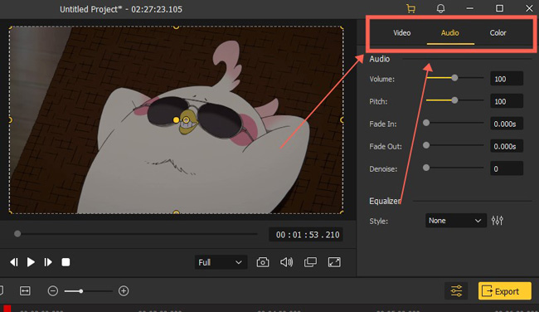Click the preview volume speaker icon
The height and width of the screenshot is (312, 539).
[286, 262]
